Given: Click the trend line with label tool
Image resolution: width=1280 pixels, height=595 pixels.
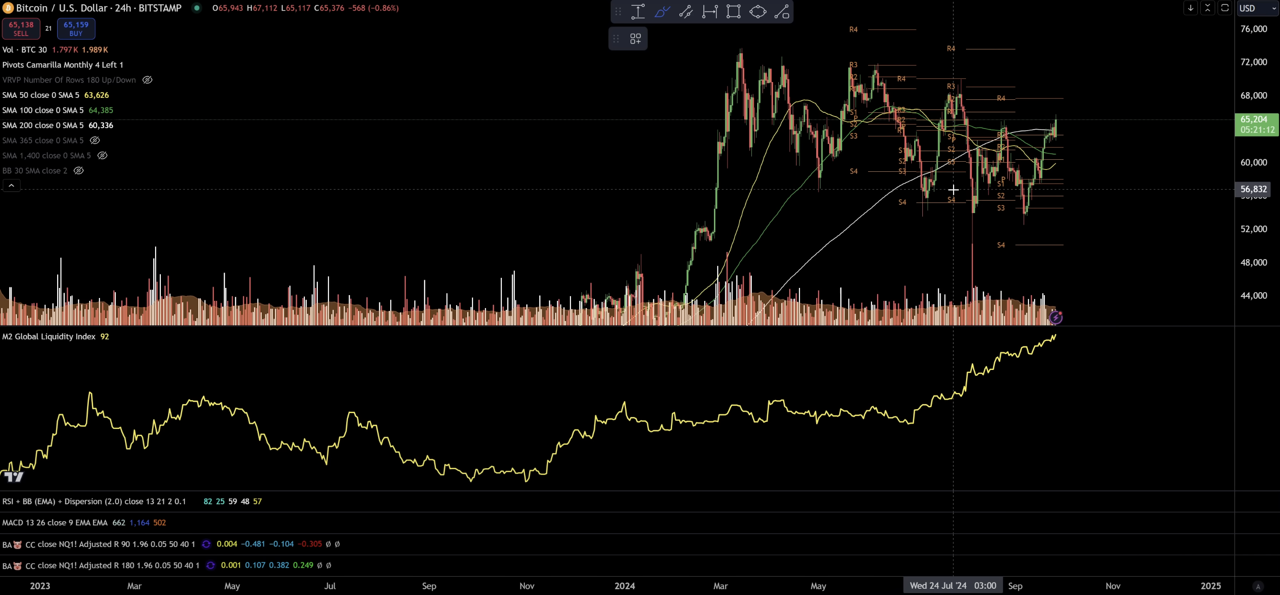Looking at the screenshot, I should 781,12.
